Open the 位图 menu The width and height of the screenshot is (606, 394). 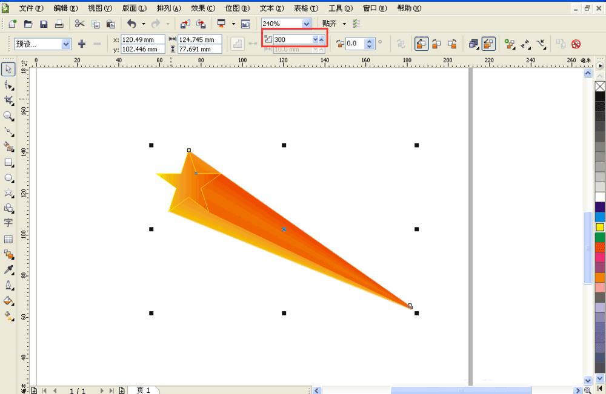pyautogui.click(x=238, y=8)
